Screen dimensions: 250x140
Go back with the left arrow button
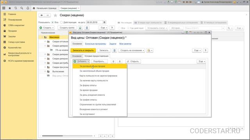[42, 15]
